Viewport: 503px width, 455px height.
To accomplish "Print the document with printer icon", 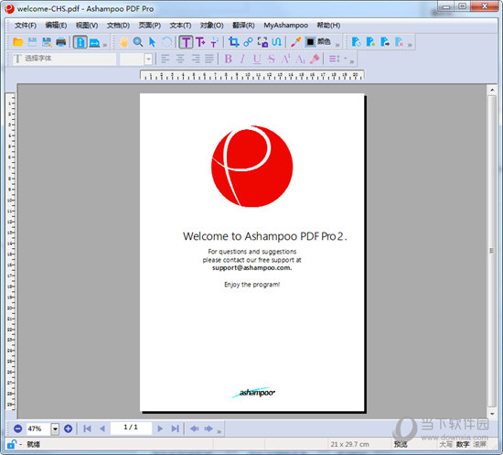I will click(x=61, y=42).
